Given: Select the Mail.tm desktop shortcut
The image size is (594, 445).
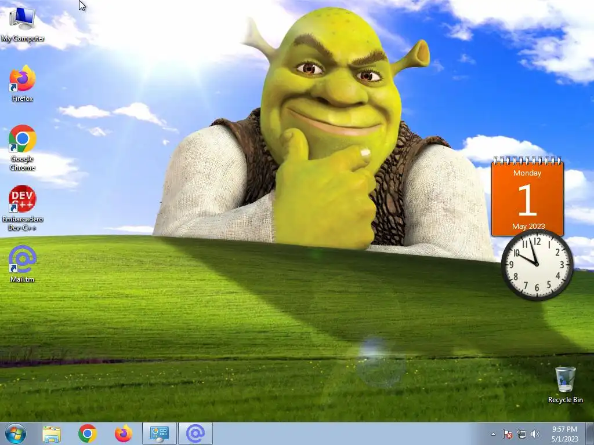Looking at the screenshot, I should tap(23, 264).
